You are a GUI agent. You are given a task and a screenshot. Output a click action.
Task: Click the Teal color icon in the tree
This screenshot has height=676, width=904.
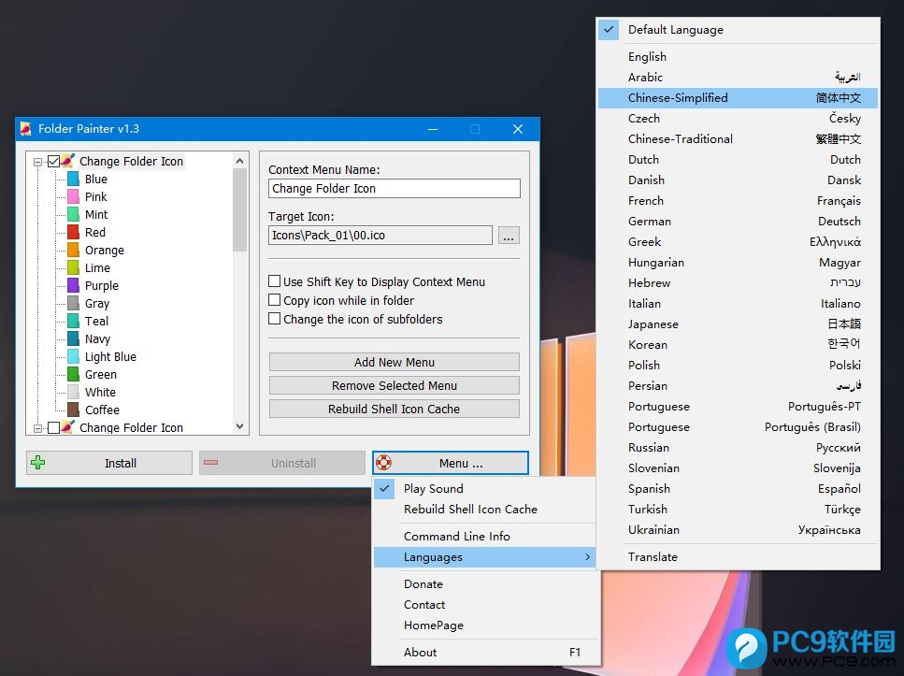click(x=73, y=321)
